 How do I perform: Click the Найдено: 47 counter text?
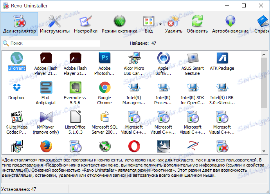pyautogui.click(x=143, y=43)
